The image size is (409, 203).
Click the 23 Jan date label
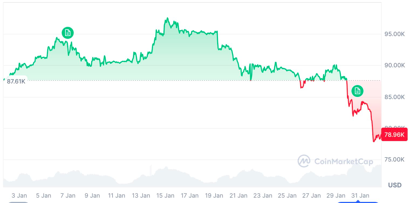click(x=263, y=195)
